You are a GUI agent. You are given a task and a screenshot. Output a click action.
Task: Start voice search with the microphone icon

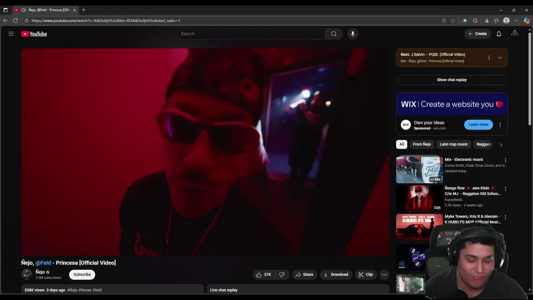pyautogui.click(x=353, y=34)
